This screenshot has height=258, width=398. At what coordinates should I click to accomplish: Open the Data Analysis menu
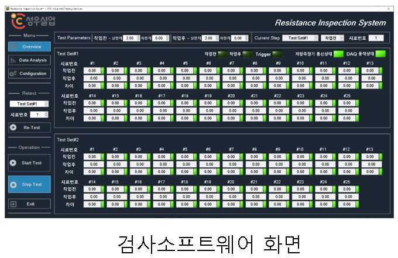pyautogui.click(x=29, y=60)
